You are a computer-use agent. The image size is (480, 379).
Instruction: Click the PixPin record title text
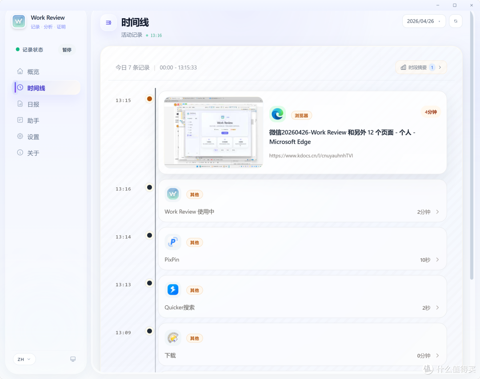click(x=172, y=260)
